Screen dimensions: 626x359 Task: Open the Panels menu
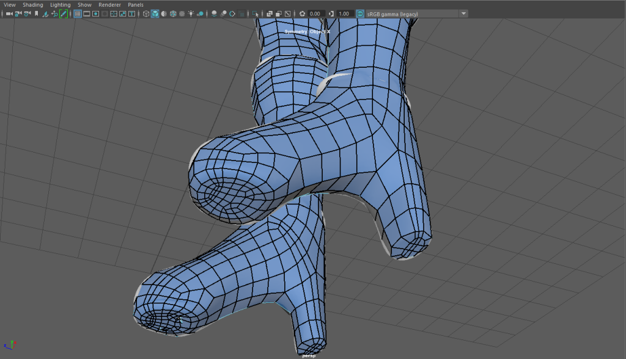[135, 4]
